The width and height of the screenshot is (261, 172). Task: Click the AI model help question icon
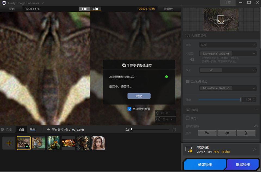pyautogui.click(x=192, y=59)
